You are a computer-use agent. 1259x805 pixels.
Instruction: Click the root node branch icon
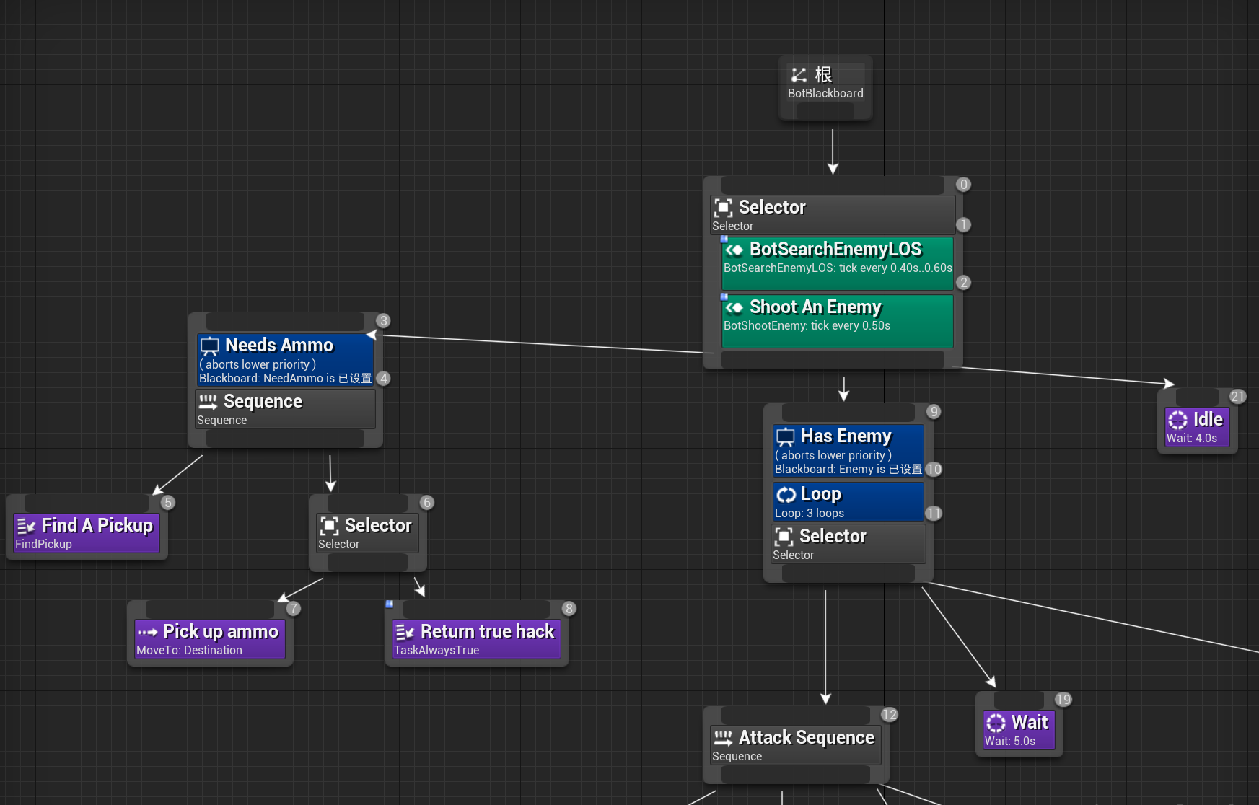click(x=799, y=75)
